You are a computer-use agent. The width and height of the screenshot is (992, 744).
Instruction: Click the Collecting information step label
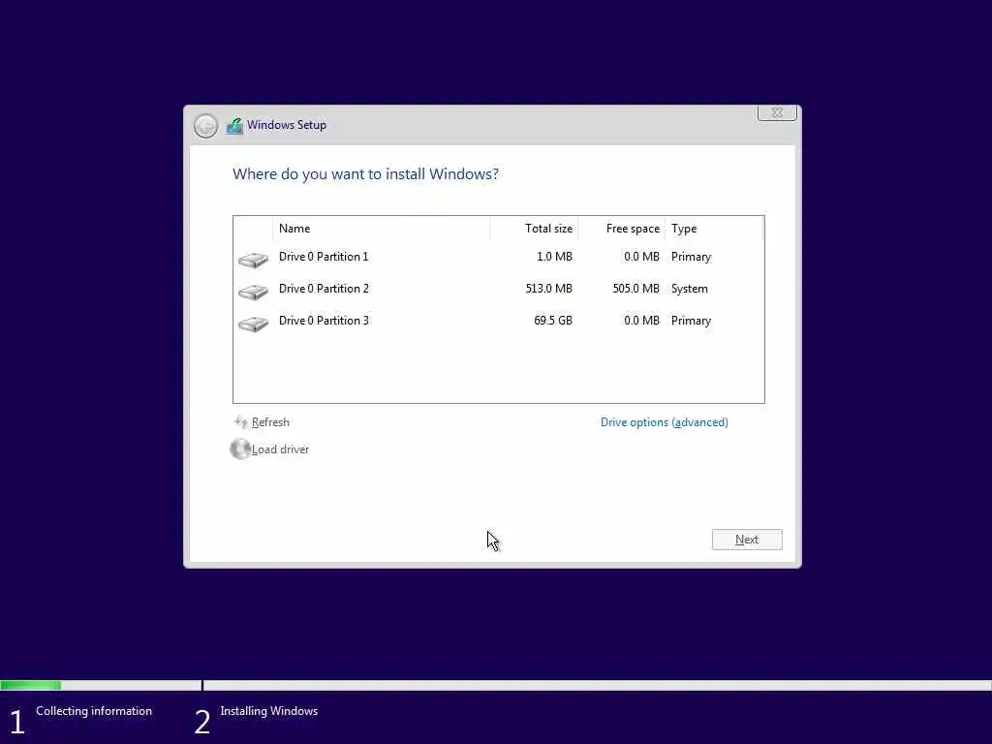click(x=94, y=711)
